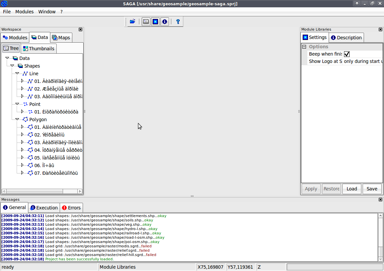Click the Polygon layer icon in Data tree
Image resolution: width=384 pixels, height=271 pixels.
[26, 119]
